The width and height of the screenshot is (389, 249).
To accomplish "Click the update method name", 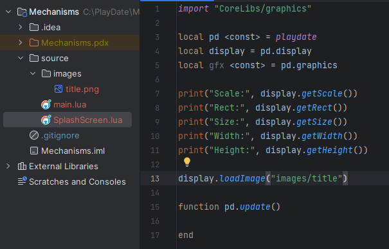I will [255, 207].
